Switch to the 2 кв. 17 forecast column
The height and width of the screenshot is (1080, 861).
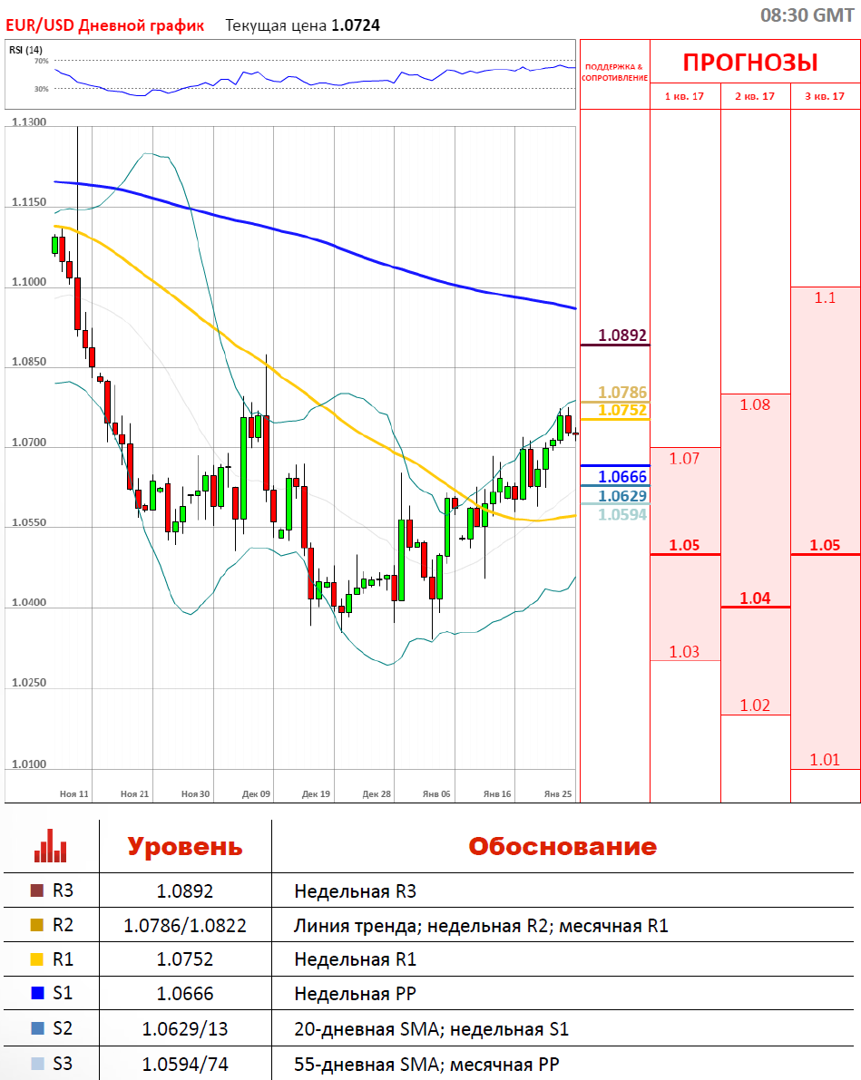pos(755,96)
